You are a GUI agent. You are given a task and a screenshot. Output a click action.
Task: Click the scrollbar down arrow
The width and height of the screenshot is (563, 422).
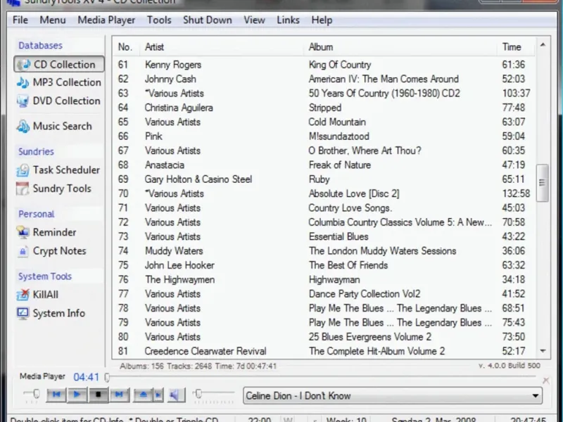[543, 351]
